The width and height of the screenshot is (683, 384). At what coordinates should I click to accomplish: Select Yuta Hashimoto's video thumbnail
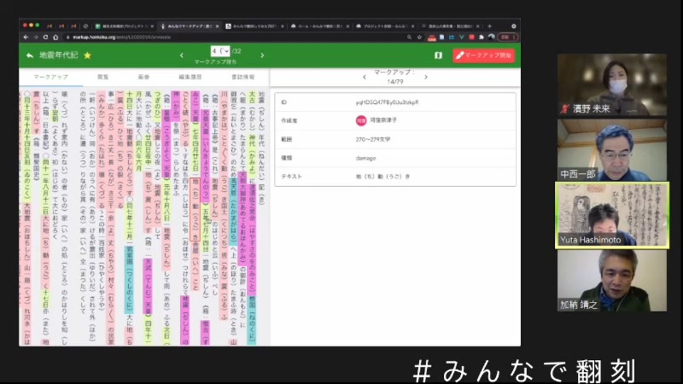pos(612,215)
